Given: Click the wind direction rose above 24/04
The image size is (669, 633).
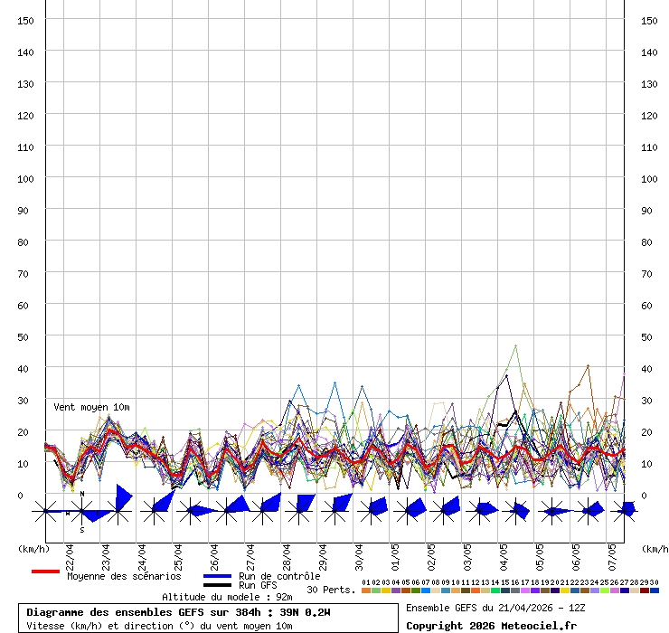Looking at the screenshot, I should [x=155, y=512].
